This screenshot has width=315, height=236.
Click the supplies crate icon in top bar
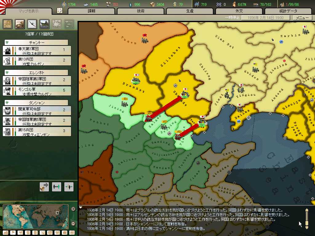click(153, 4)
